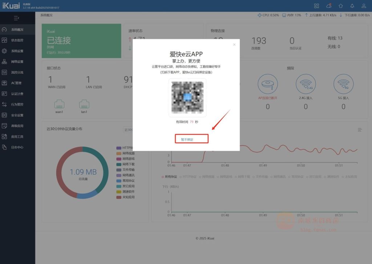Toggle 所有协议 series in chart legend

169,177
